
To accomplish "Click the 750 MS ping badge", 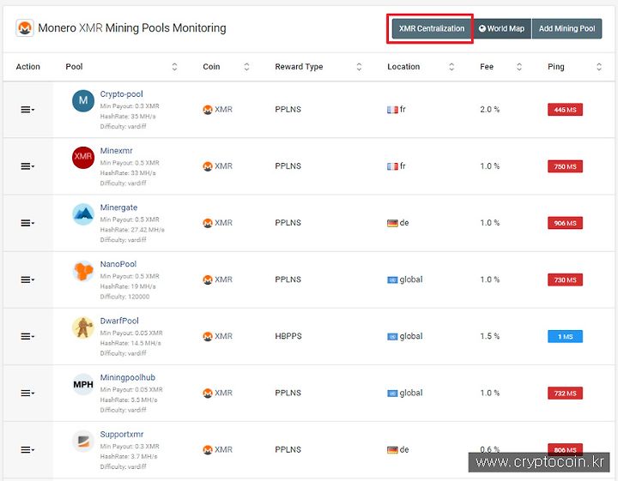I will point(565,166).
